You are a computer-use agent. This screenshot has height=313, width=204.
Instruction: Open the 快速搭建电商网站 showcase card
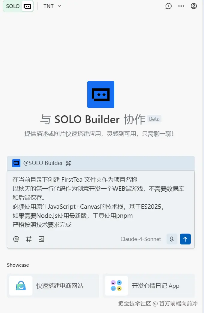(53, 286)
